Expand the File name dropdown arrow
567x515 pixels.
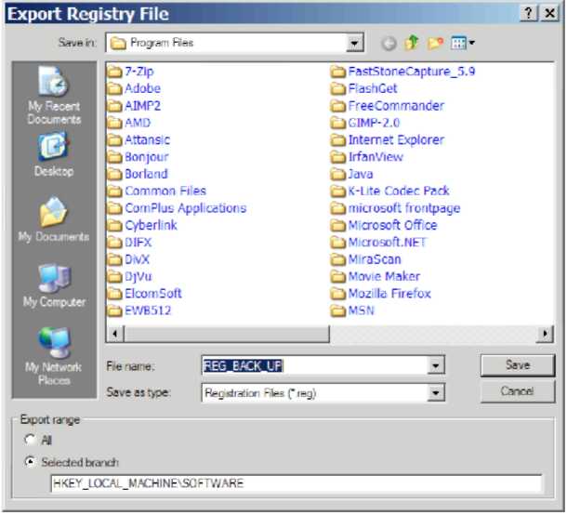[436, 366]
